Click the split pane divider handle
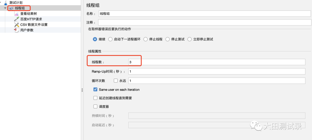The width and height of the screenshot is (312, 140). click(82, 90)
